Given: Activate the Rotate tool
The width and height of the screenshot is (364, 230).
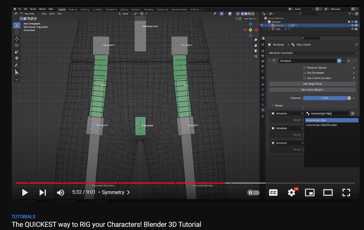Looking at the screenshot, I should coord(17,45).
